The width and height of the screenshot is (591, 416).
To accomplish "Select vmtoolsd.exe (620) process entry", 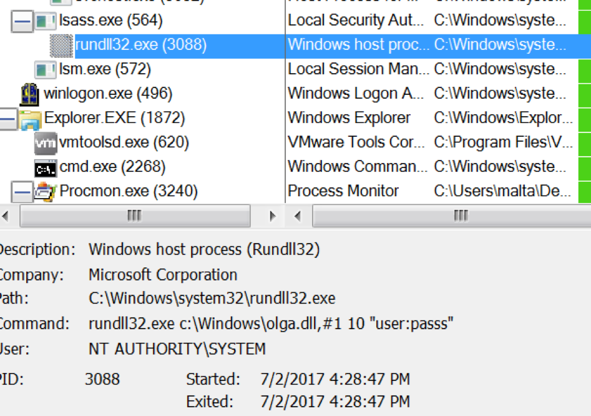I will [x=124, y=142].
